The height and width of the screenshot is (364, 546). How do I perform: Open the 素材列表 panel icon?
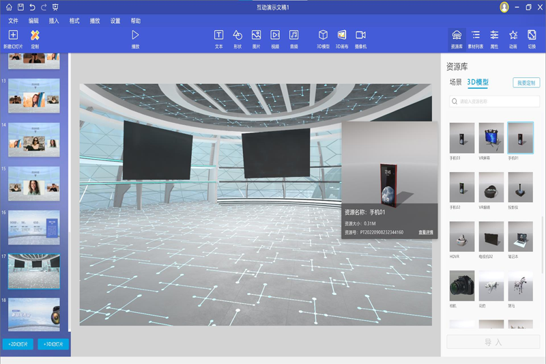tap(476, 36)
